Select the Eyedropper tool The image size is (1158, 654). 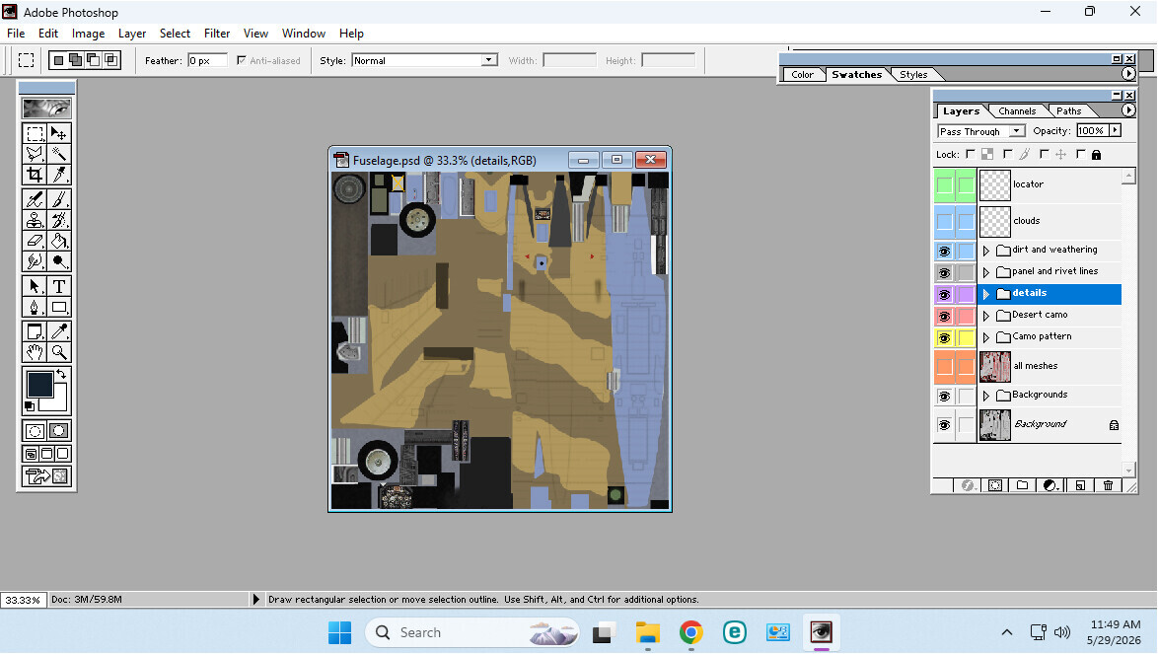click(x=59, y=331)
